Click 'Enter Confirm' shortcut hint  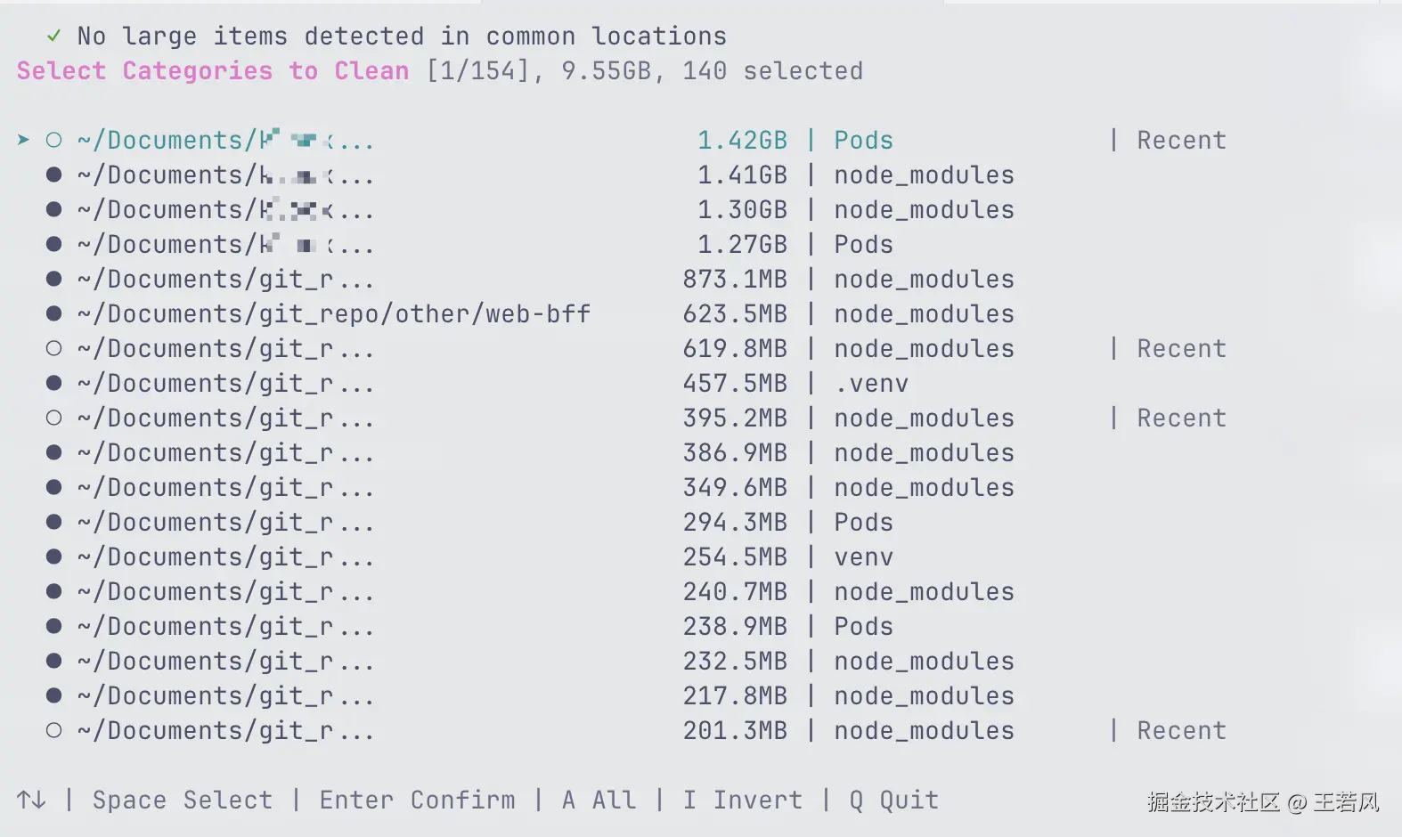click(x=417, y=800)
